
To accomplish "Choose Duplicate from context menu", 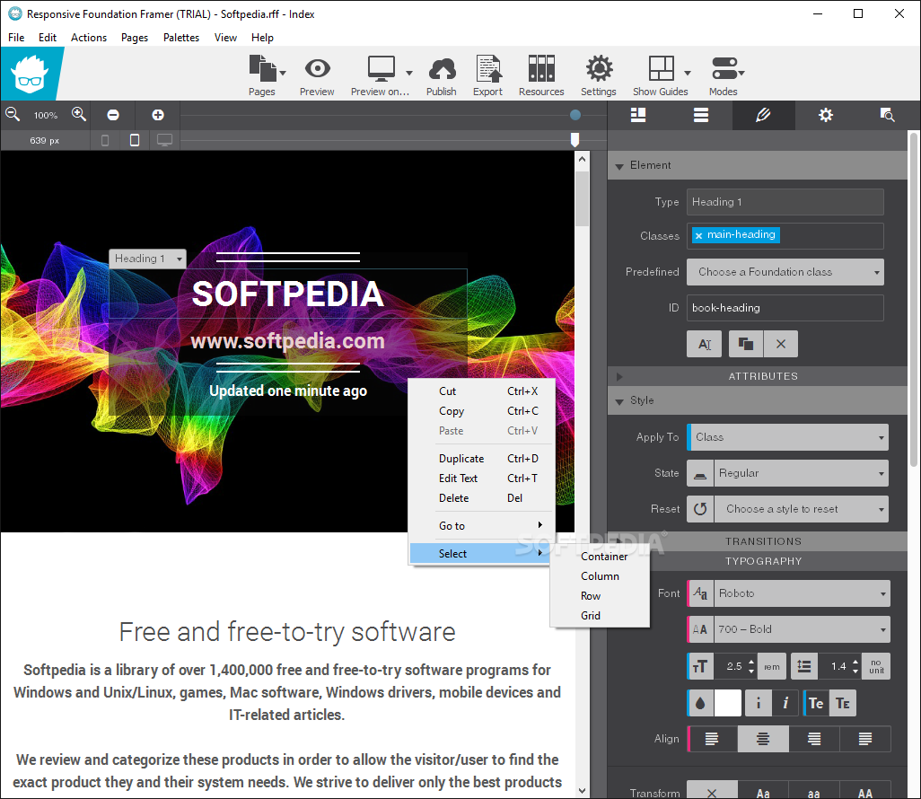I will [x=482, y=459].
